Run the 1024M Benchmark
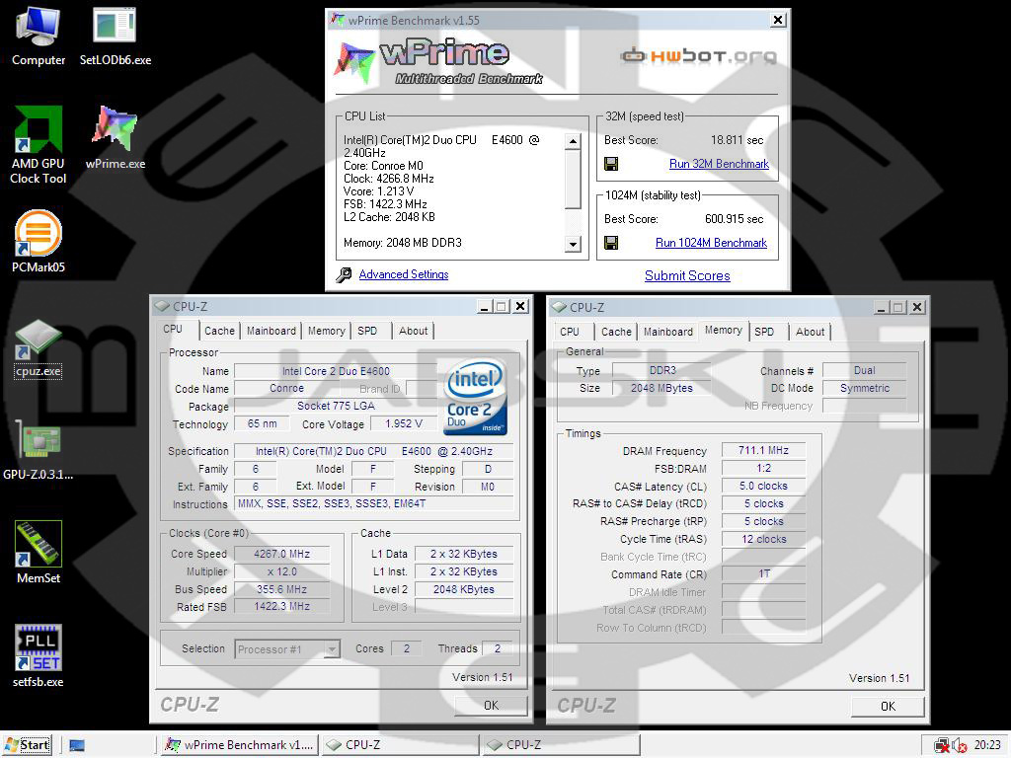The height and width of the screenshot is (758, 1011). [711, 243]
